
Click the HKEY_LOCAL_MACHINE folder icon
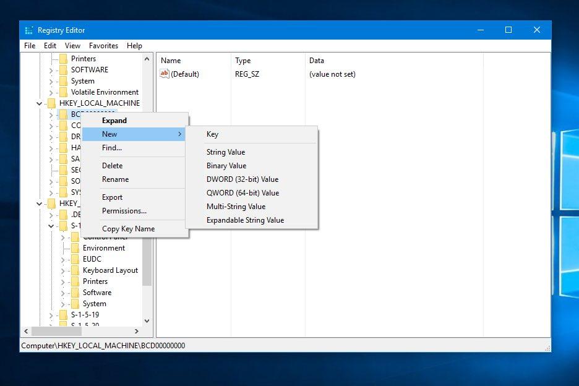click(52, 103)
